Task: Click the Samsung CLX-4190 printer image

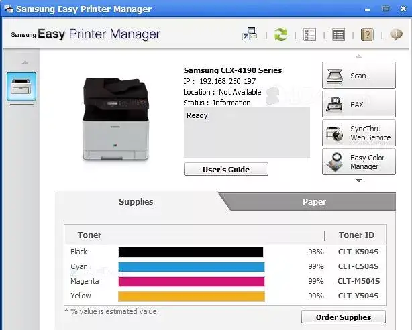Action: coord(115,119)
